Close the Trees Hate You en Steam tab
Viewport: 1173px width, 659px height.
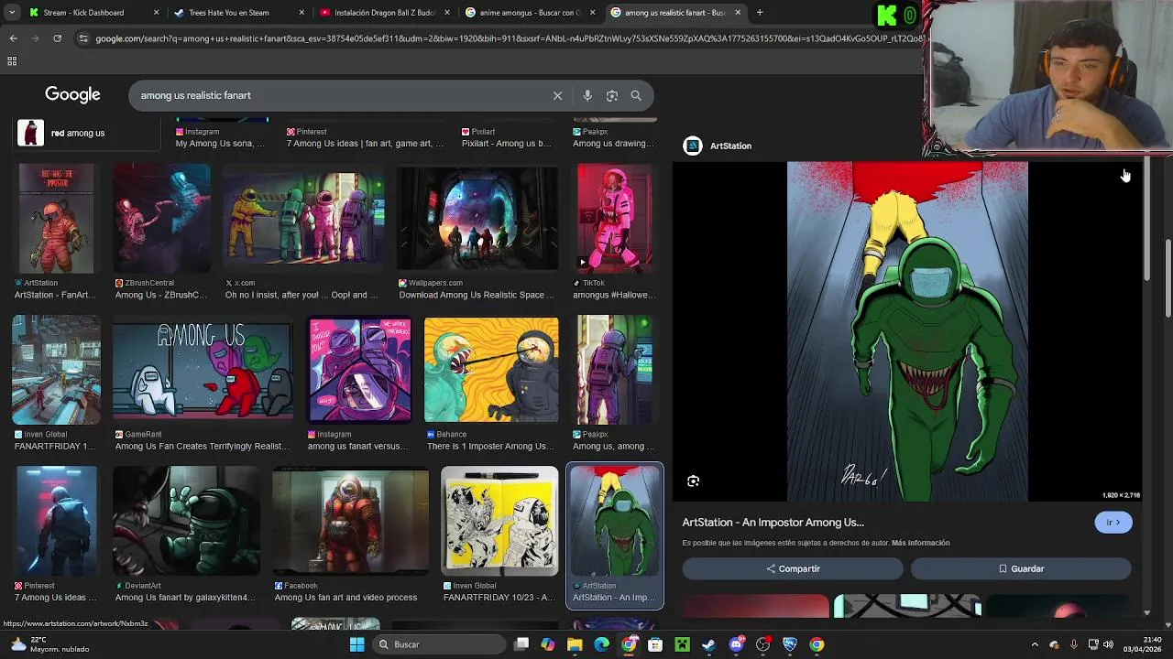pos(302,13)
